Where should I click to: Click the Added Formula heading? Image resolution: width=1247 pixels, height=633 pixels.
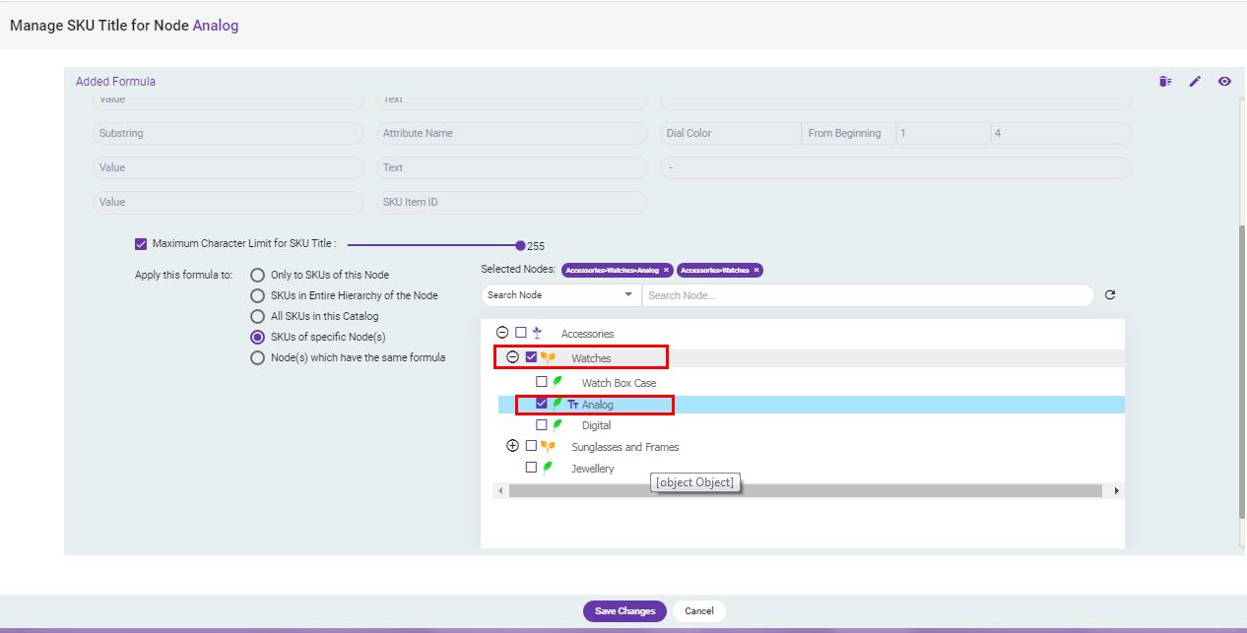[115, 82]
